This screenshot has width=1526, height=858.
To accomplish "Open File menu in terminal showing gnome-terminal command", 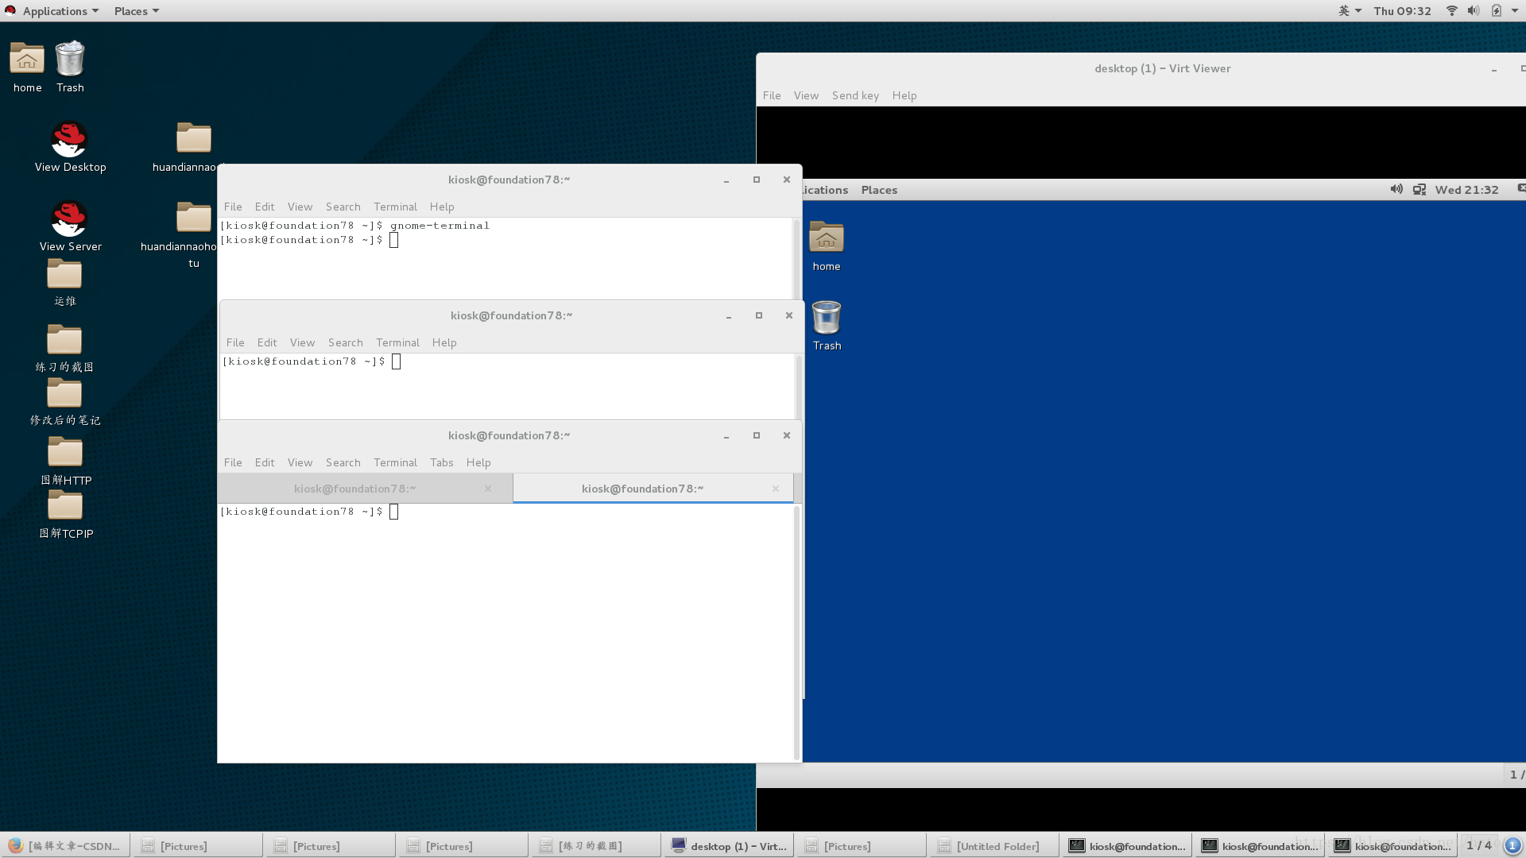I will [x=233, y=207].
